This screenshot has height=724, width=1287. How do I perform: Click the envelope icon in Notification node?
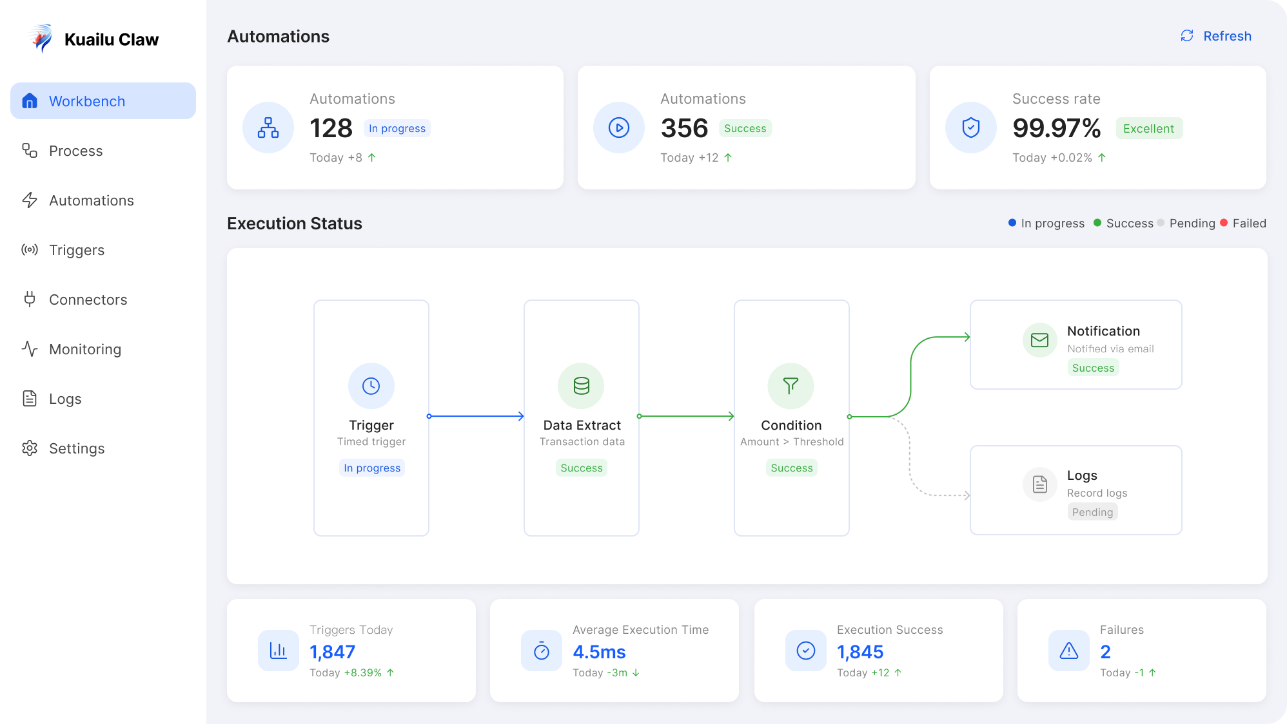pyautogui.click(x=1040, y=340)
